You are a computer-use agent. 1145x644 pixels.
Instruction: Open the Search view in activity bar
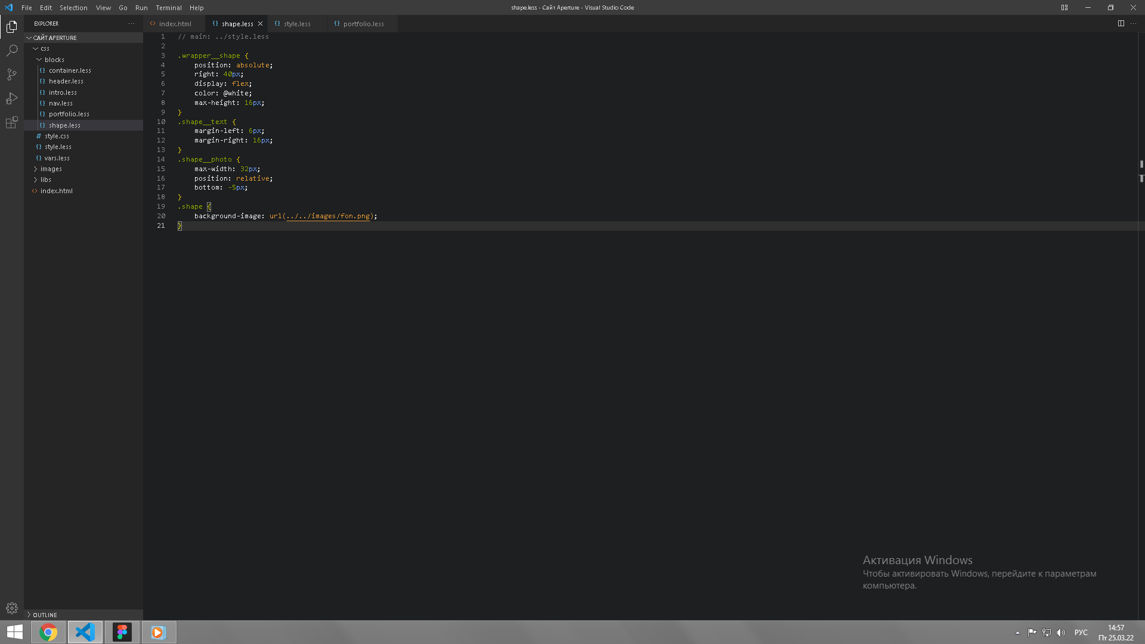(x=12, y=51)
